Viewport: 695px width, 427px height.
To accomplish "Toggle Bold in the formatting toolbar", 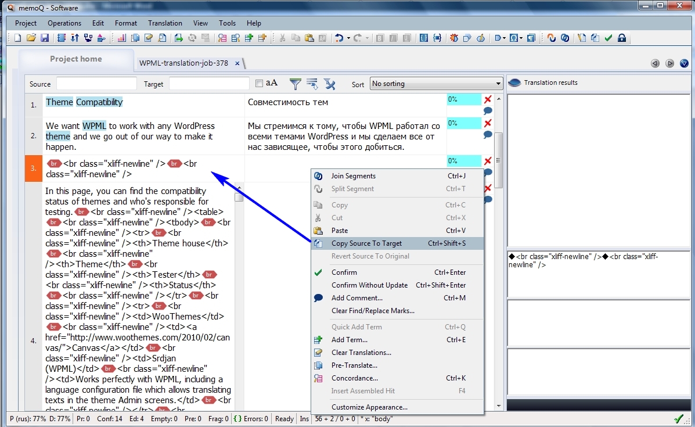I will point(379,38).
